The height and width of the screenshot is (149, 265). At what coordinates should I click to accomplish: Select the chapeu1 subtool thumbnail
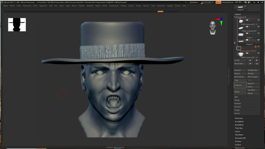point(241,41)
